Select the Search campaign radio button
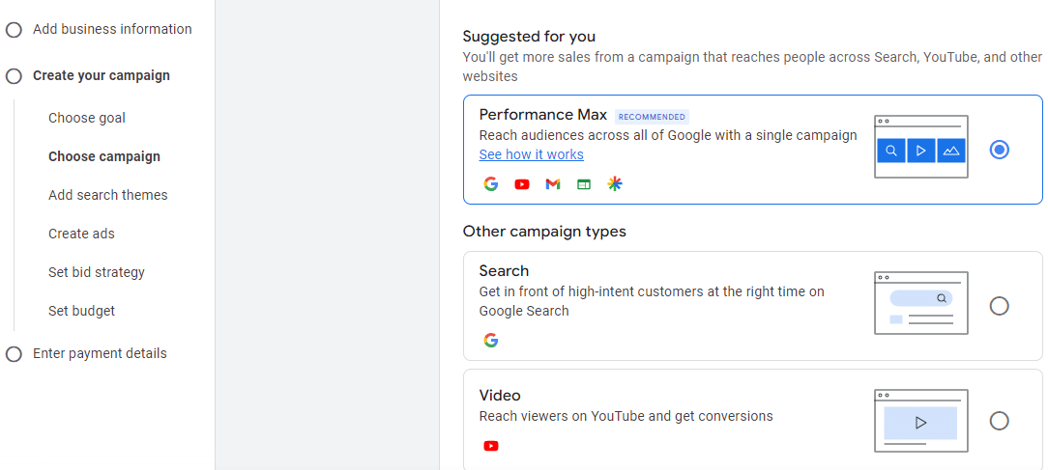1048x470 pixels. pyautogui.click(x=1000, y=306)
